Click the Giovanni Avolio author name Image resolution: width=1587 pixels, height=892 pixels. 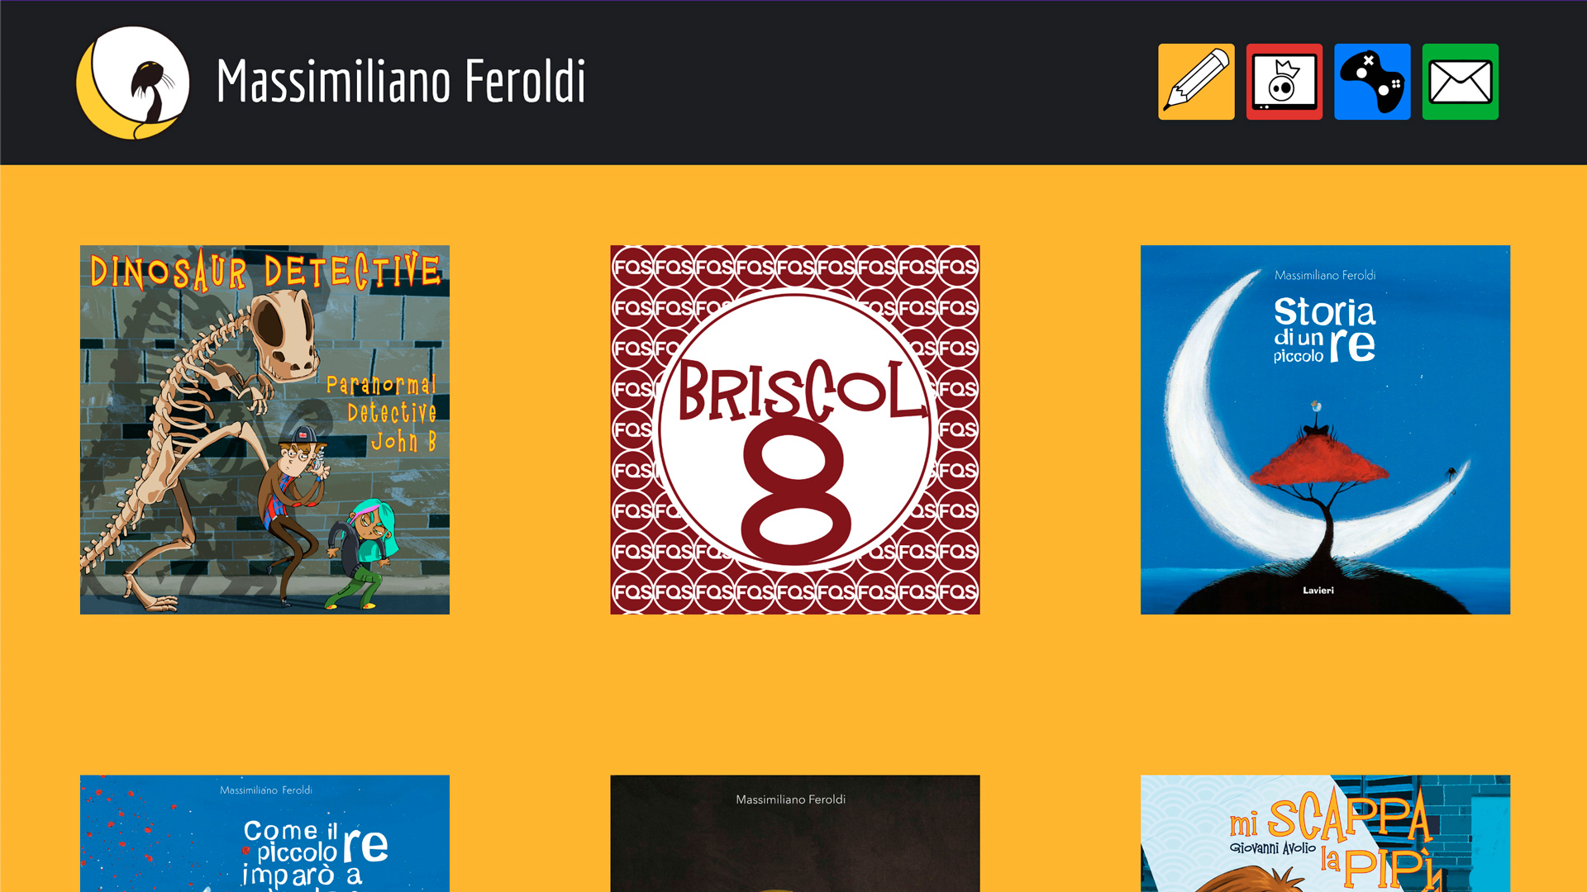[x=1272, y=848]
